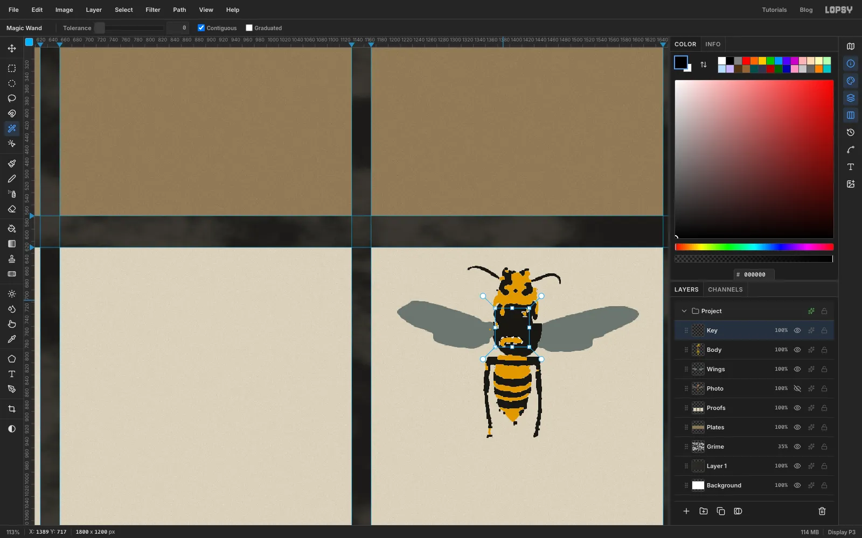The image size is (862, 538).
Task: Select the Pencil tool
Action: pyautogui.click(x=12, y=179)
